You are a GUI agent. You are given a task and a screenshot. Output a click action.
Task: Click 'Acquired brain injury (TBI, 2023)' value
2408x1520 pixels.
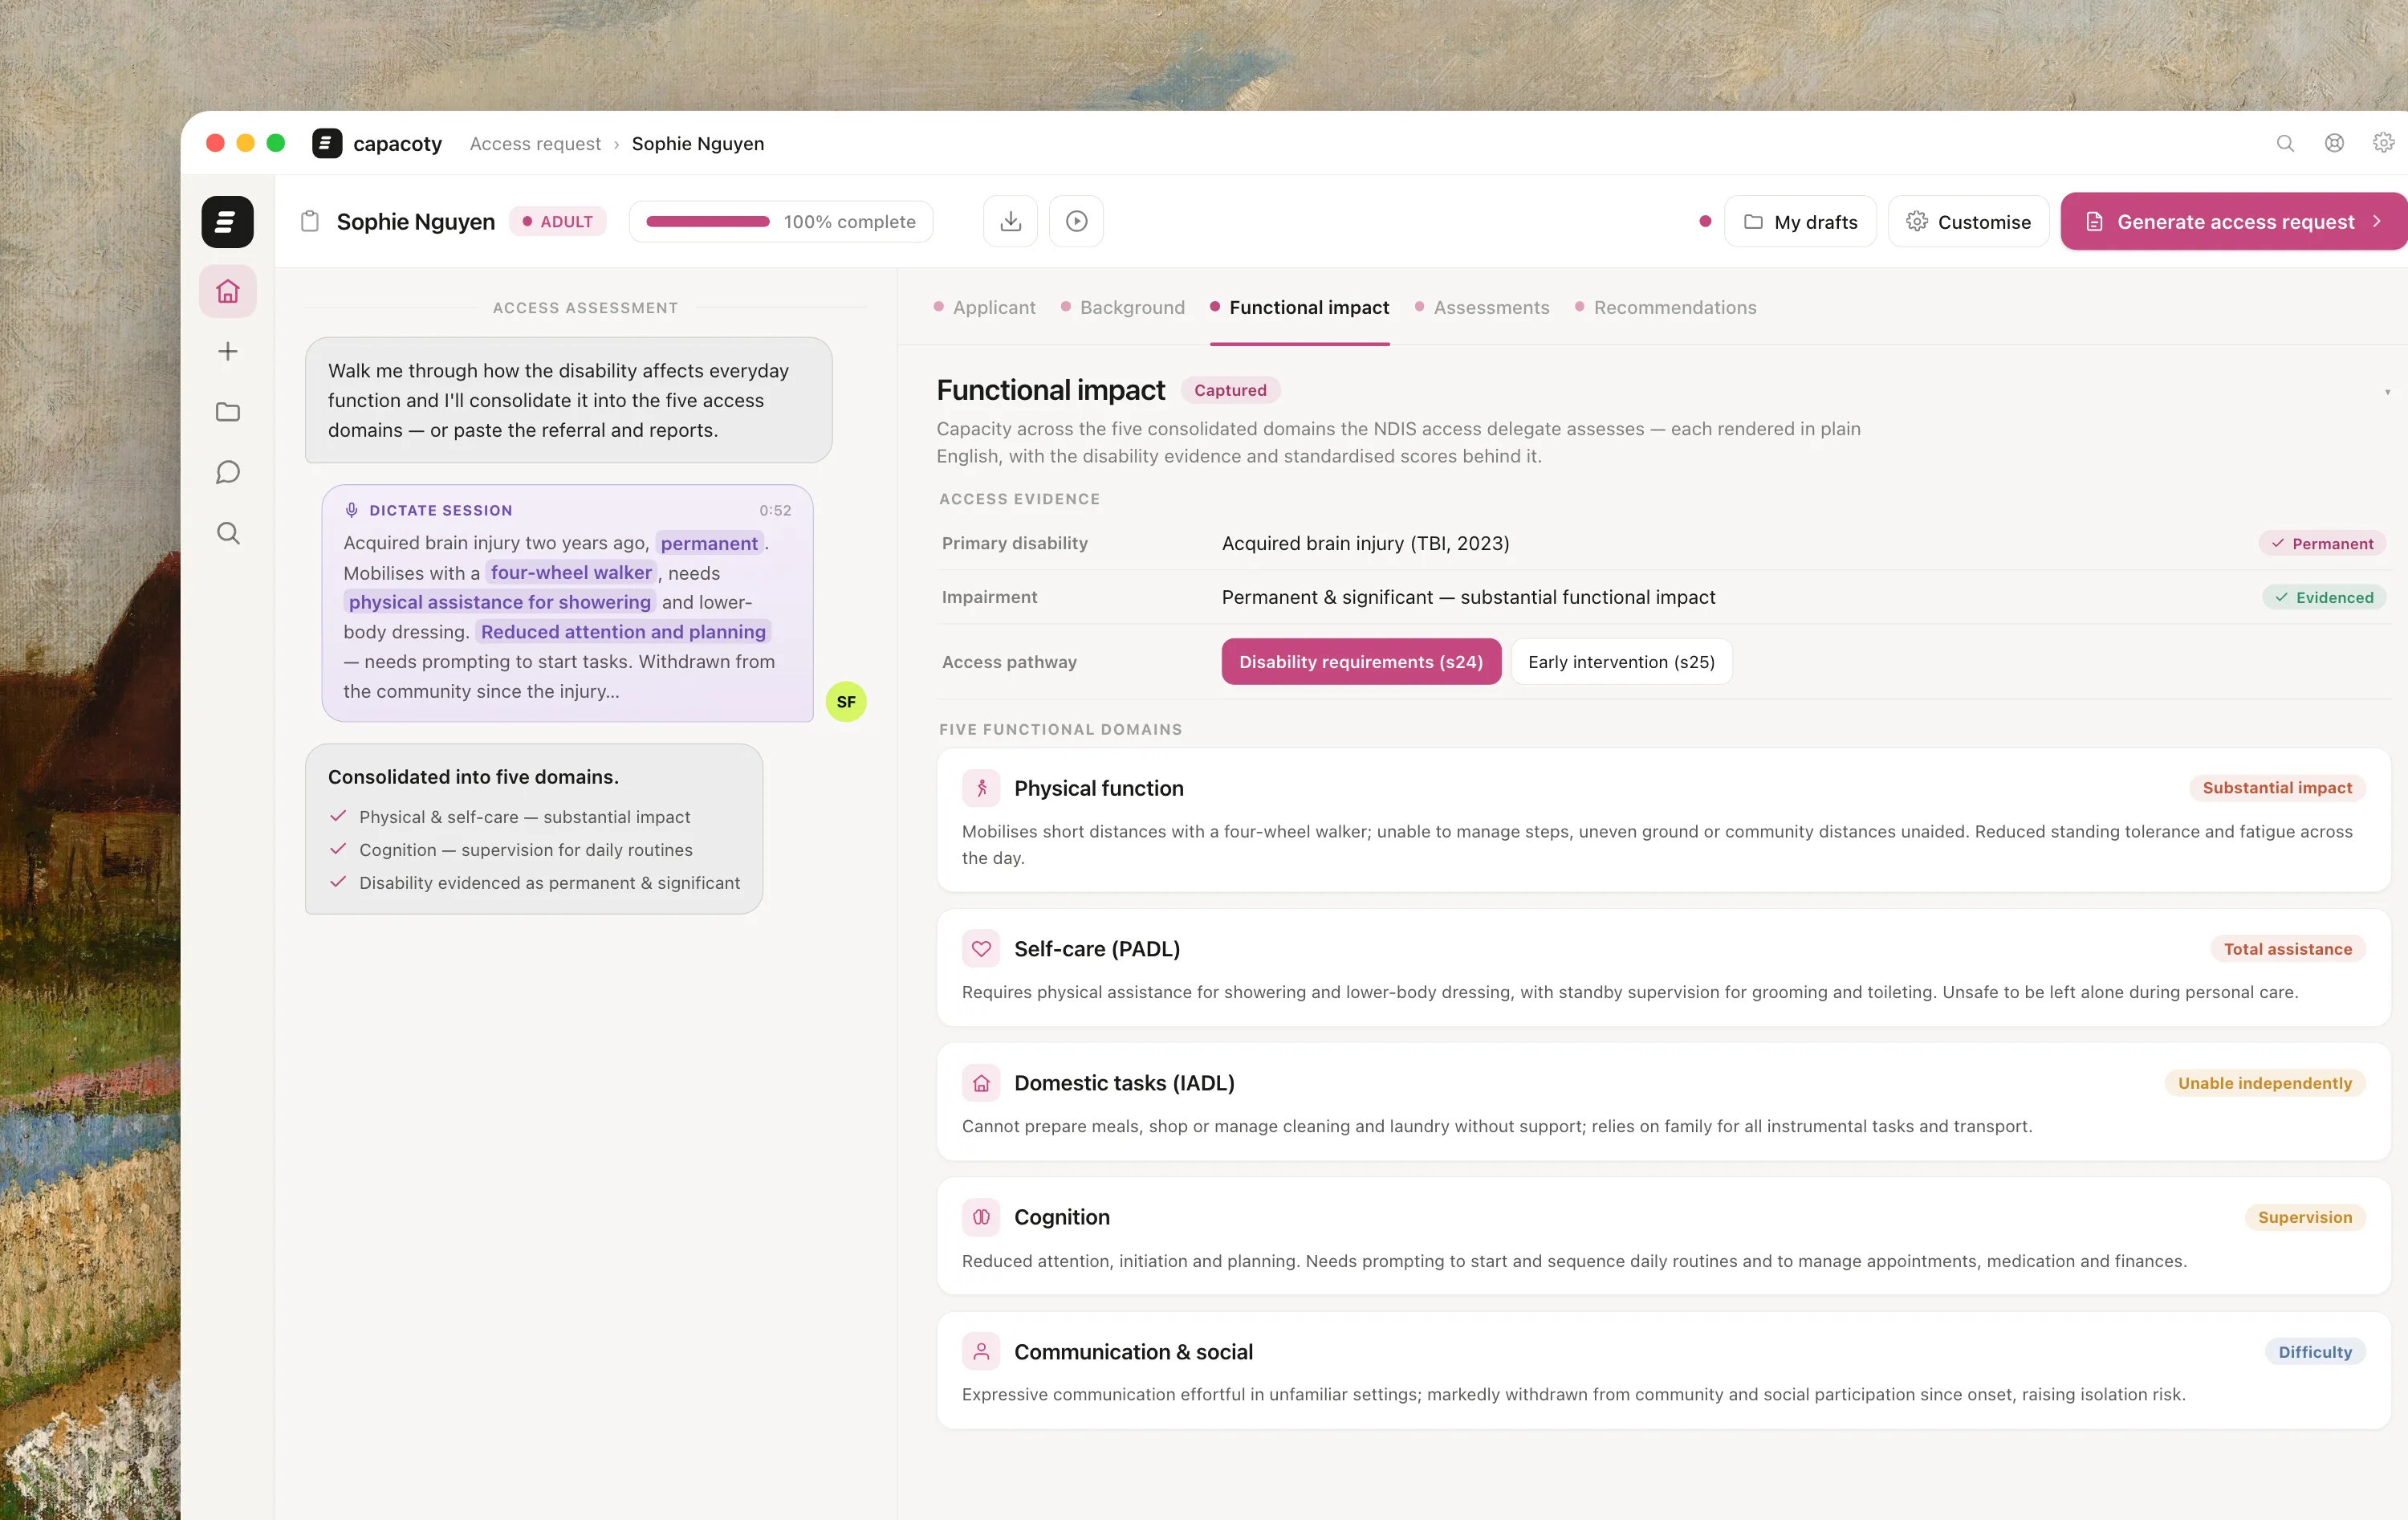(x=1365, y=544)
